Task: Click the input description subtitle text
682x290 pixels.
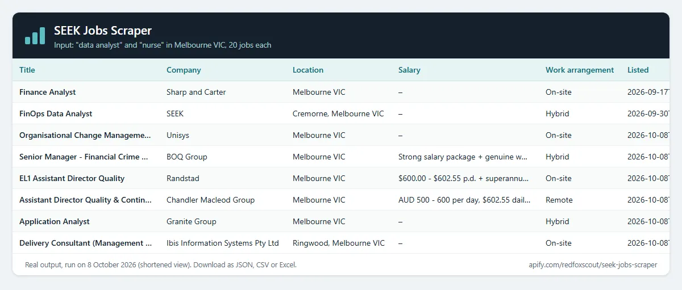Action: click(x=163, y=45)
